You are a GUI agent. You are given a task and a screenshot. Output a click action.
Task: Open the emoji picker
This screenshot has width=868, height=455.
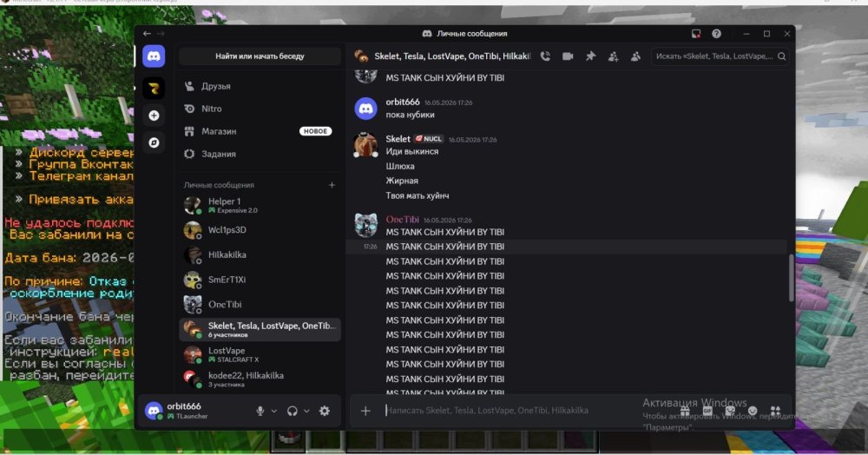pos(753,411)
